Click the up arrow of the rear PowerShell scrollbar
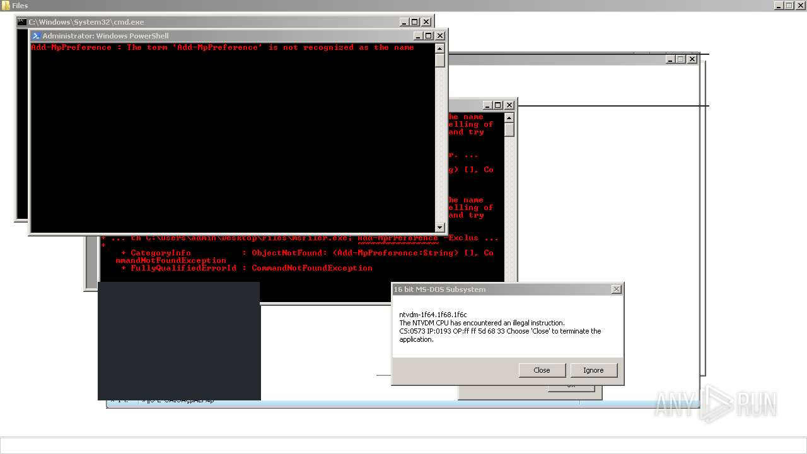The width and height of the screenshot is (807, 454). pos(509,117)
